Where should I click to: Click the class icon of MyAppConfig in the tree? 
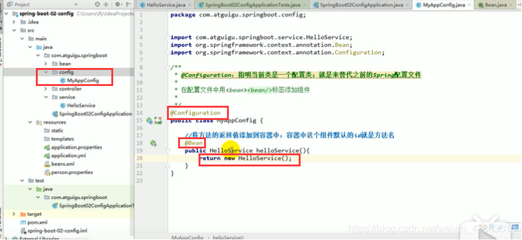pos(63,80)
